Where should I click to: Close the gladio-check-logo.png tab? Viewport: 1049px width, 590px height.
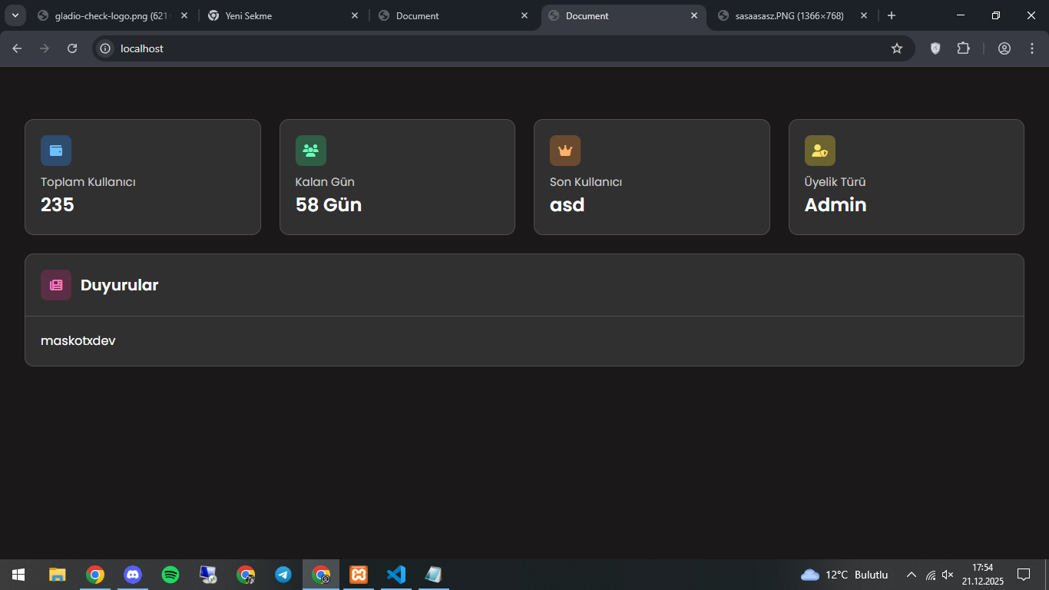[x=184, y=15]
